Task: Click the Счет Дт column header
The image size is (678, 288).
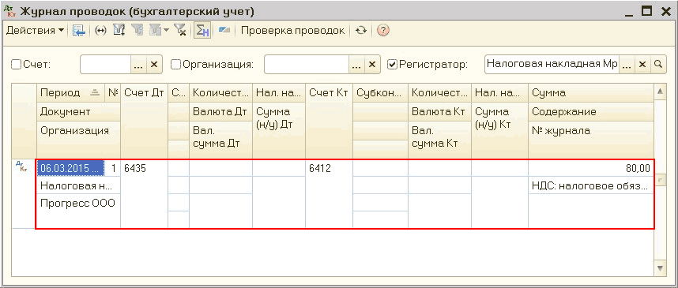Action: (x=144, y=121)
